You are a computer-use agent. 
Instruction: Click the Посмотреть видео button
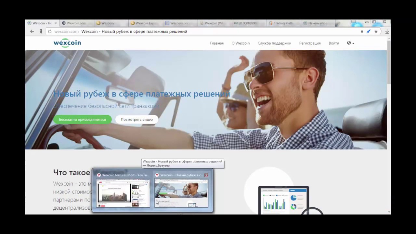tap(137, 119)
